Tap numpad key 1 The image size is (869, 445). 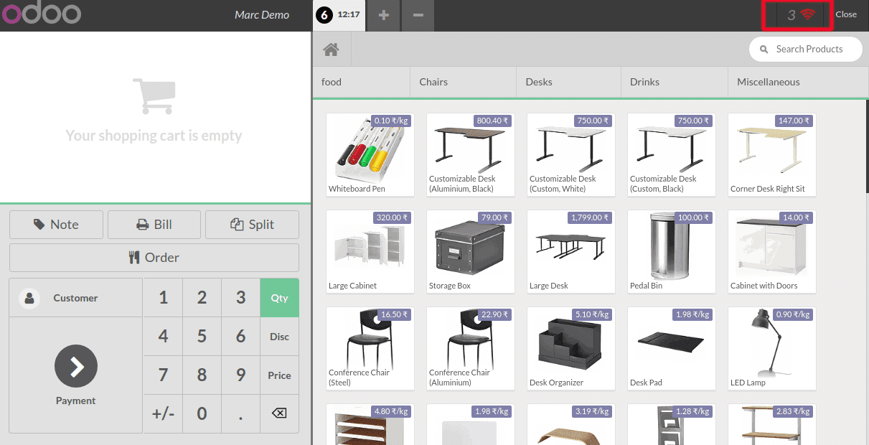(163, 298)
